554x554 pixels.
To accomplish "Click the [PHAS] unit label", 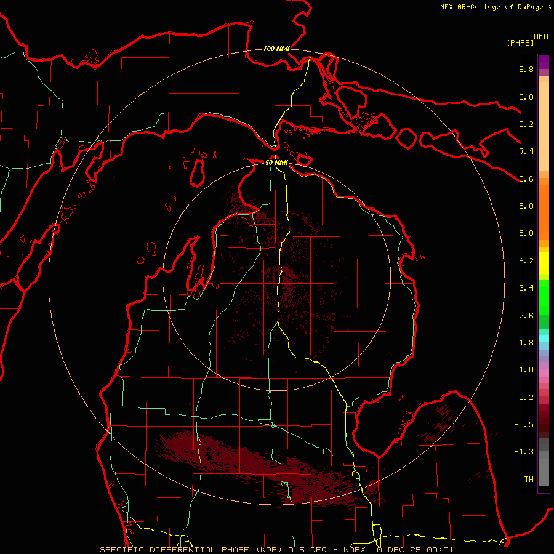I will (x=520, y=42).
